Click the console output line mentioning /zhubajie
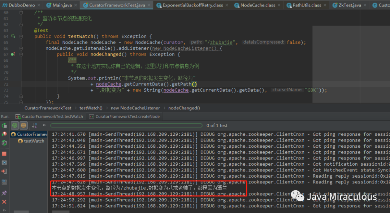Image resolution: width=390 pixels, height=213 pixels. coord(139,188)
